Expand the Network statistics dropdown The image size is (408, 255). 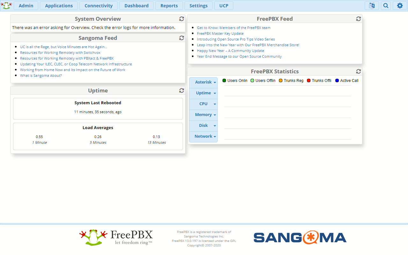(203, 136)
